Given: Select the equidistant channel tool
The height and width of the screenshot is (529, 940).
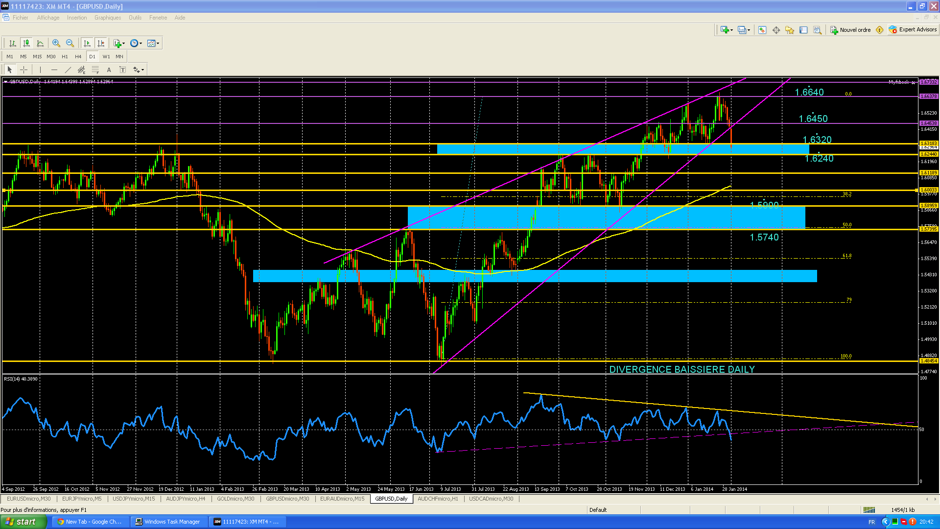Looking at the screenshot, I should 81,70.
